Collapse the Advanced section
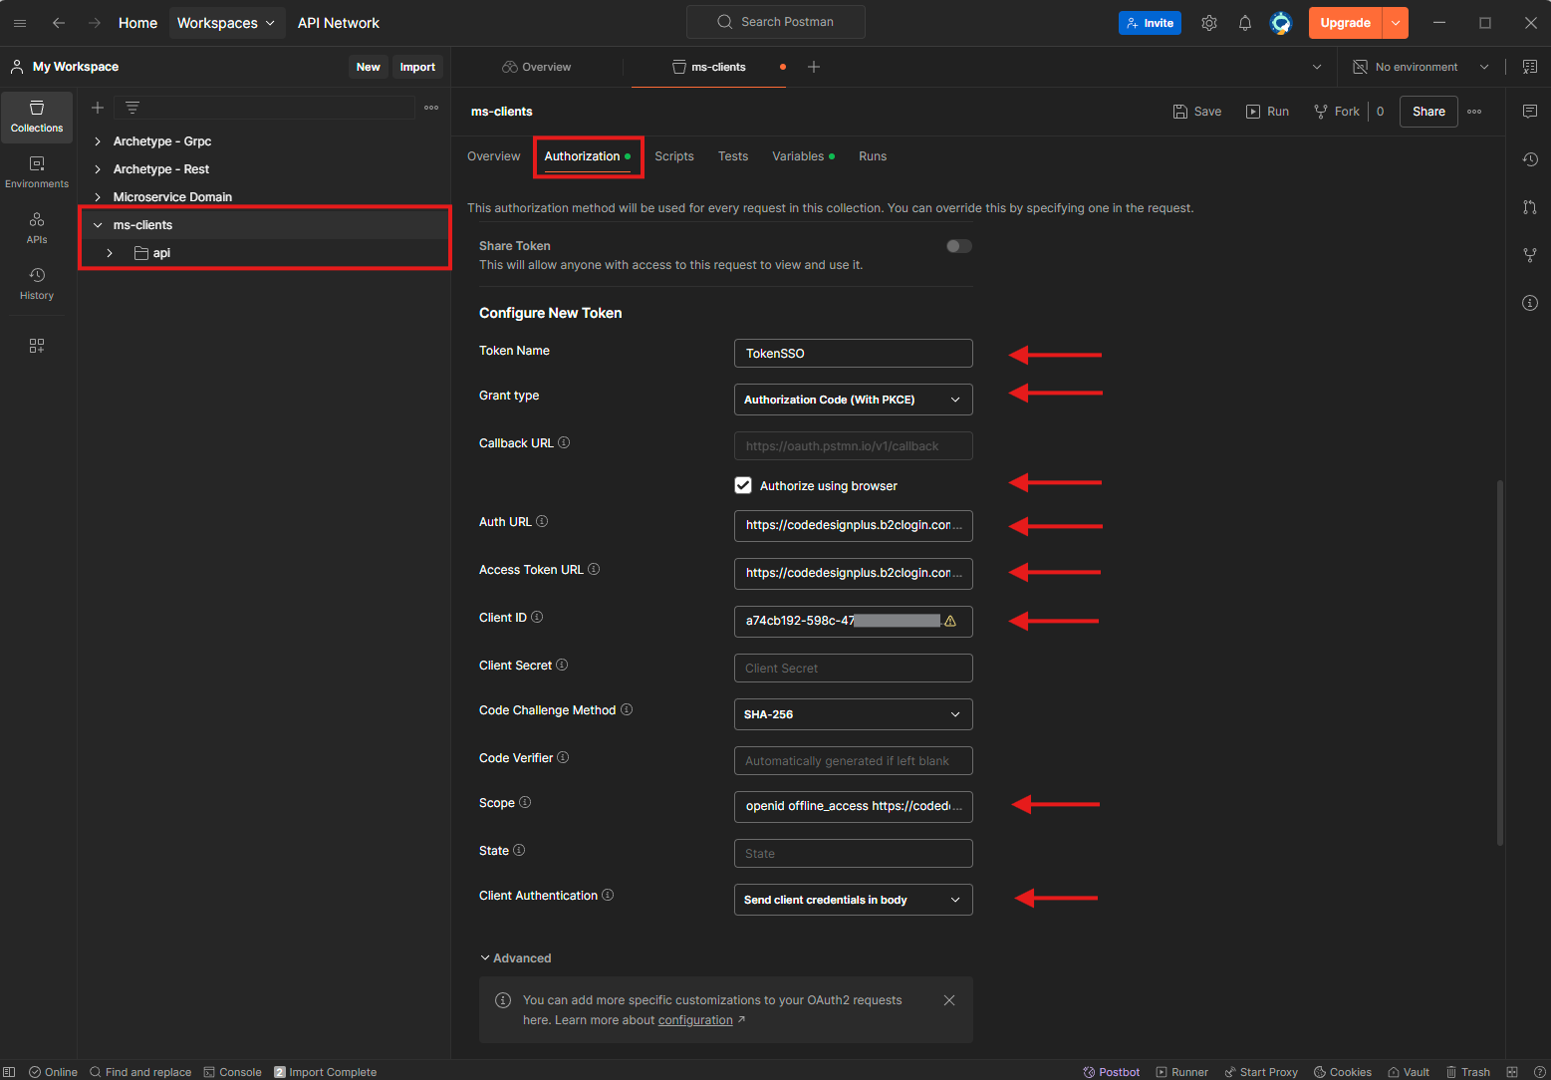This screenshot has height=1080, width=1551. click(516, 958)
